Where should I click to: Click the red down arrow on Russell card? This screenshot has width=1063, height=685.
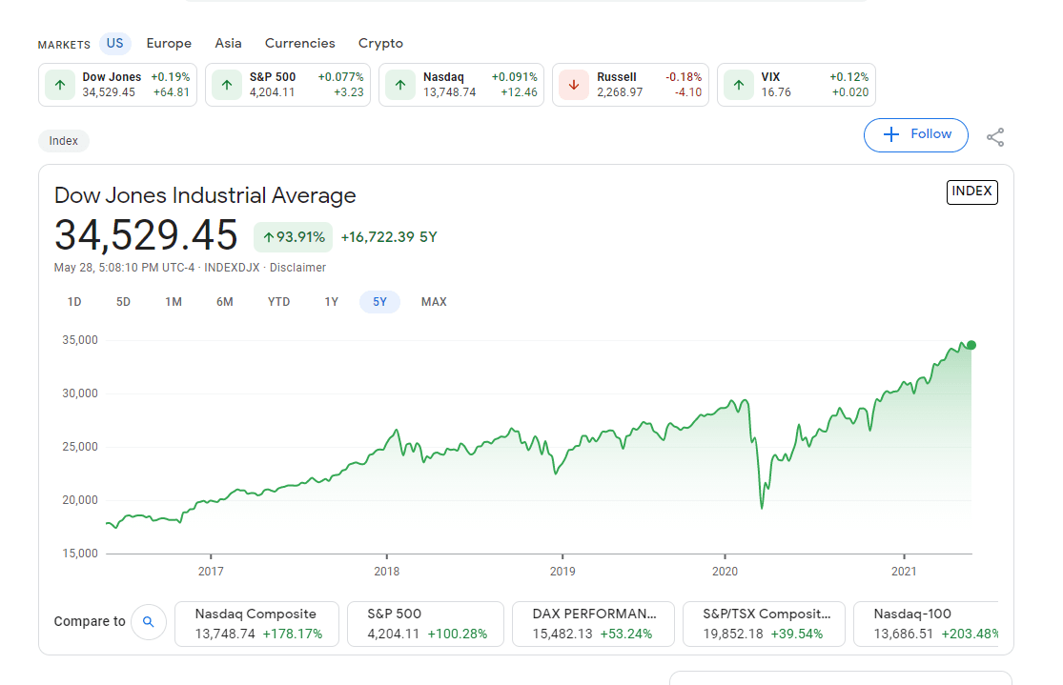point(574,85)
